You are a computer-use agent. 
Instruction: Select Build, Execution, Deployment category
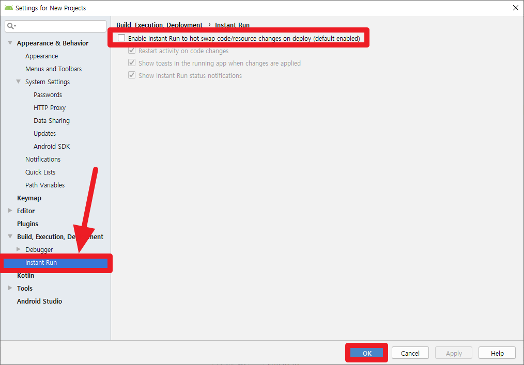click(x=60, y=237)
